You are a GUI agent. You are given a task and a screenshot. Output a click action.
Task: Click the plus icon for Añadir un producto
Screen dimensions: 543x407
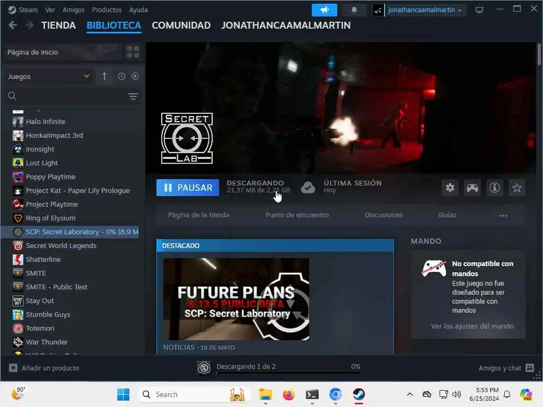point(13,368)
